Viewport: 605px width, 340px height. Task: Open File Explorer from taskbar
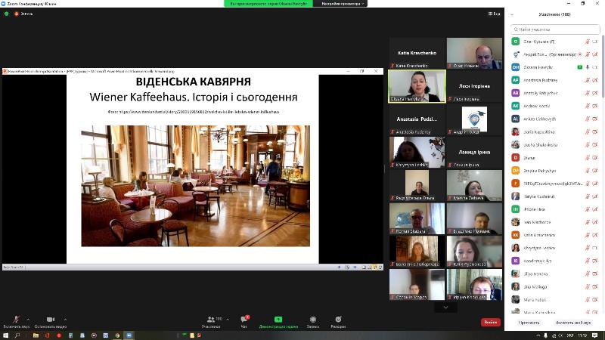36,335
